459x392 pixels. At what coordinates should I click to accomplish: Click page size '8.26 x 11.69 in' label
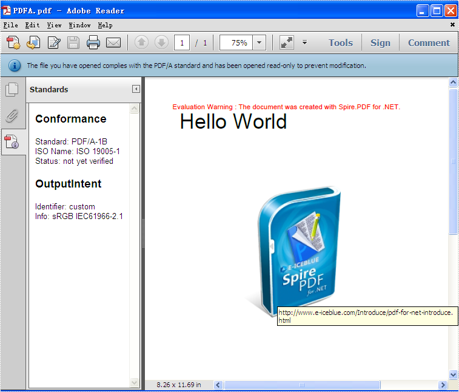(x=178, y=385)
